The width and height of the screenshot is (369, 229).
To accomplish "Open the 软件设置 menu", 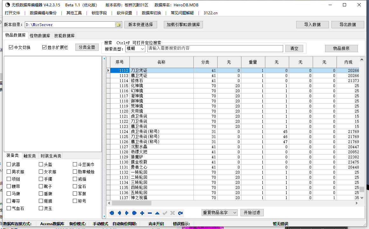I will 124,13.
